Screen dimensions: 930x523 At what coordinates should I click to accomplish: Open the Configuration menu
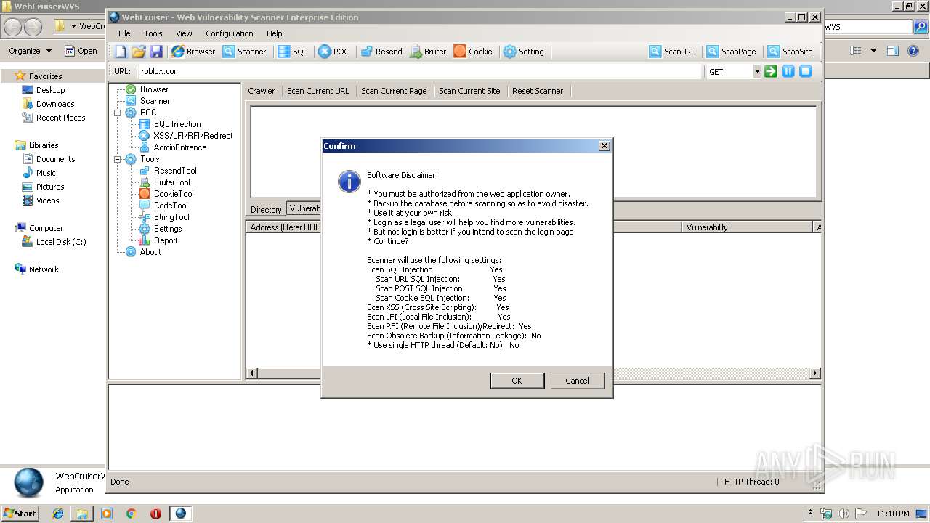click(230, 33)
